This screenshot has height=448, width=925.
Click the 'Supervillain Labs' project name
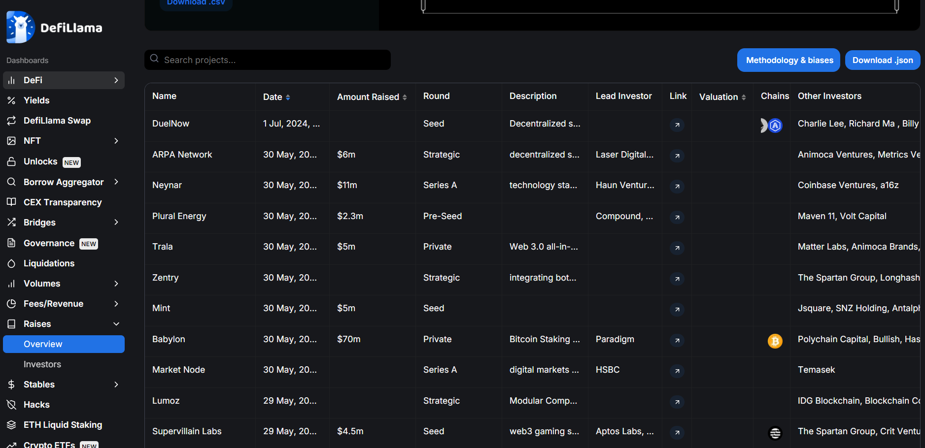pos(187,431)
